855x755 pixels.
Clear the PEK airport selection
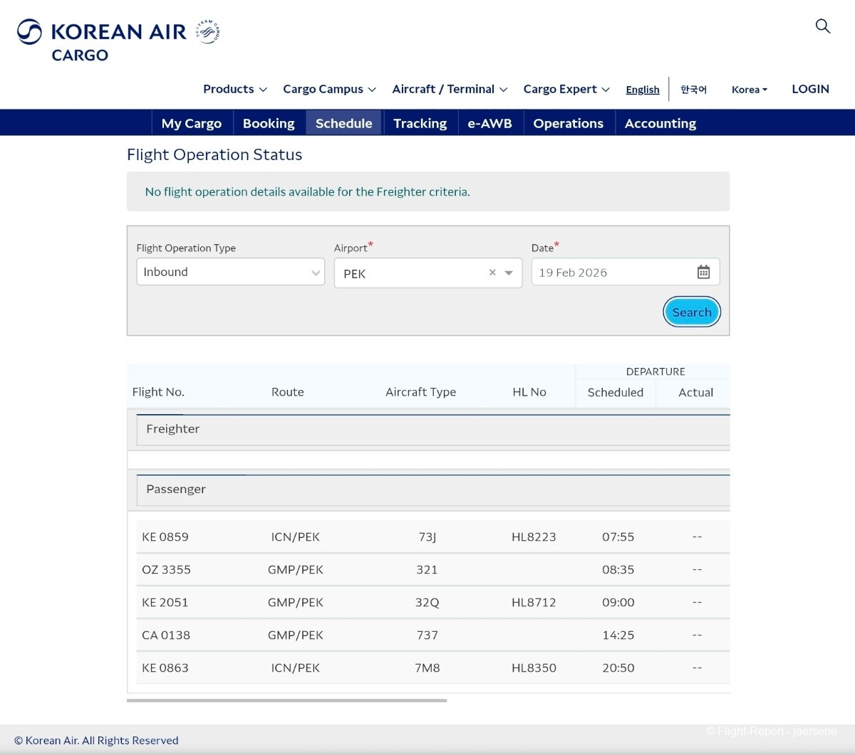492,273
